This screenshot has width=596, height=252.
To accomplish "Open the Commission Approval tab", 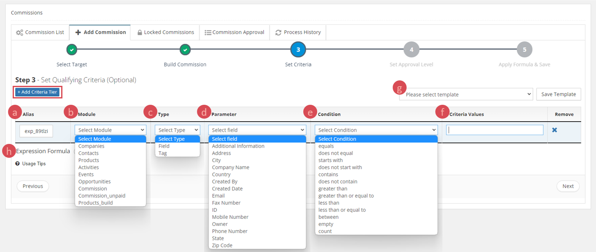I will [x=234, y=32].
